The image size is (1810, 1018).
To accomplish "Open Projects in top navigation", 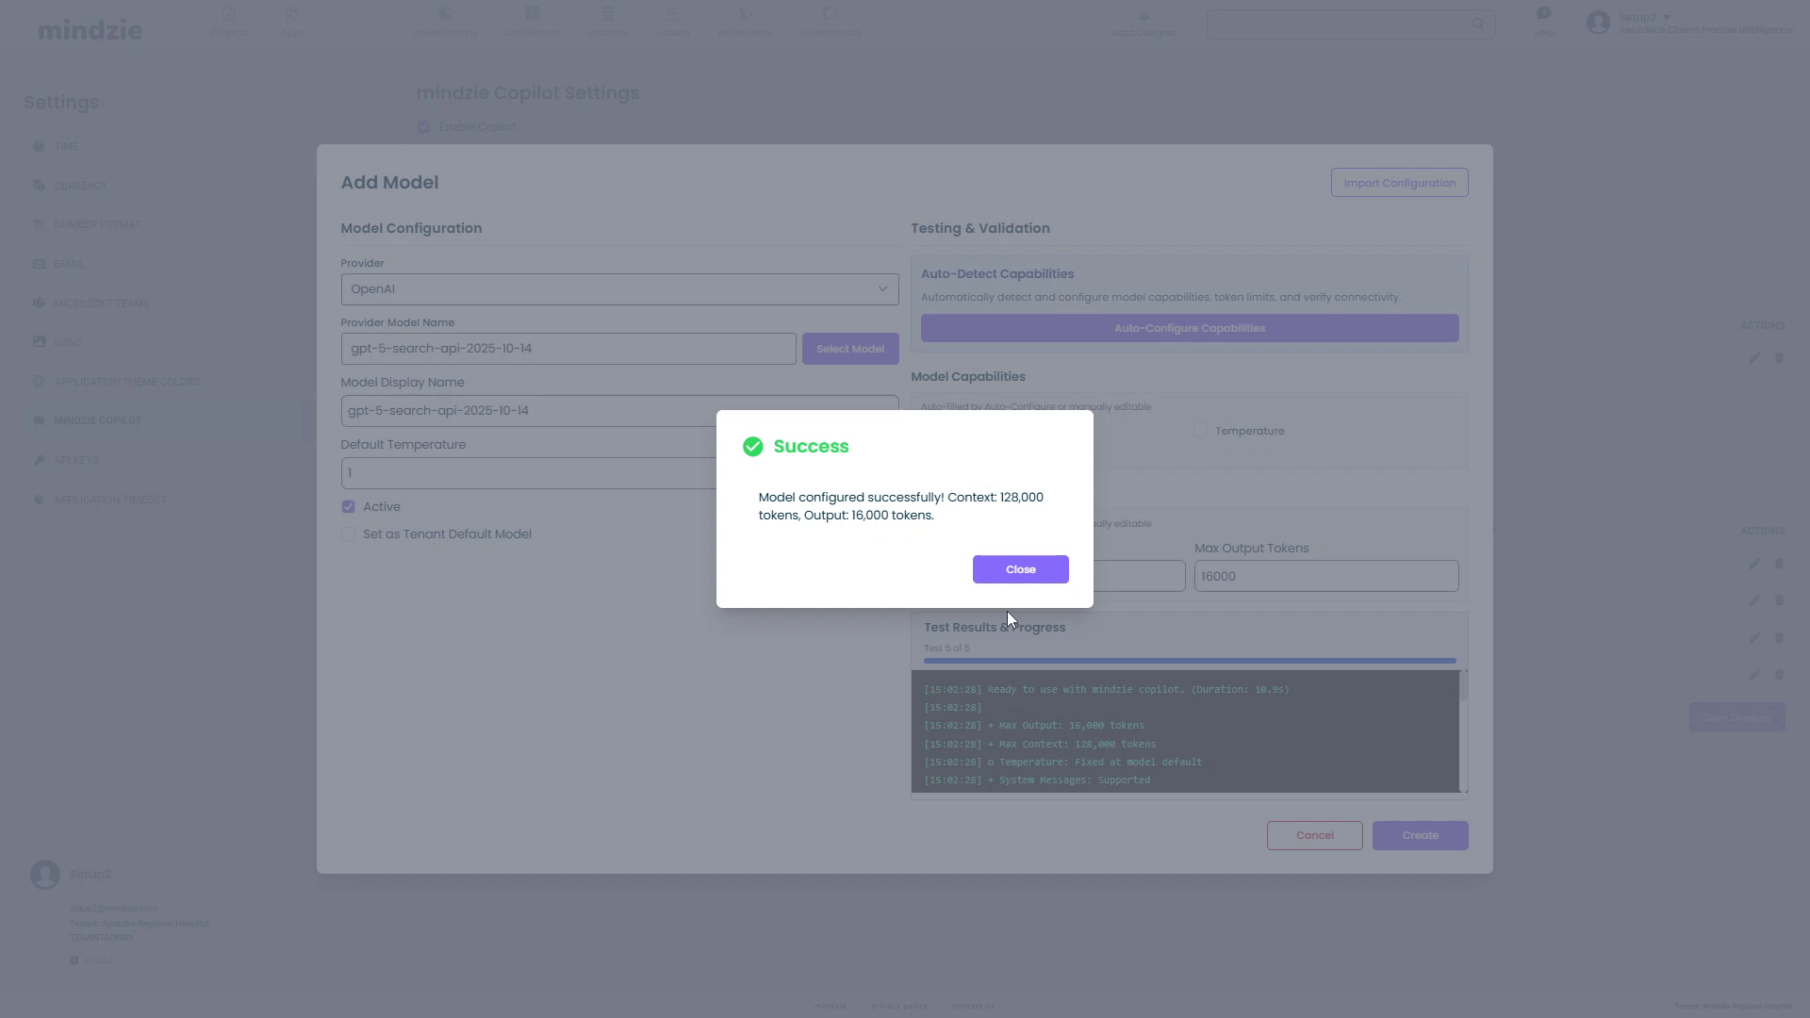I will (x=229, y=22).
